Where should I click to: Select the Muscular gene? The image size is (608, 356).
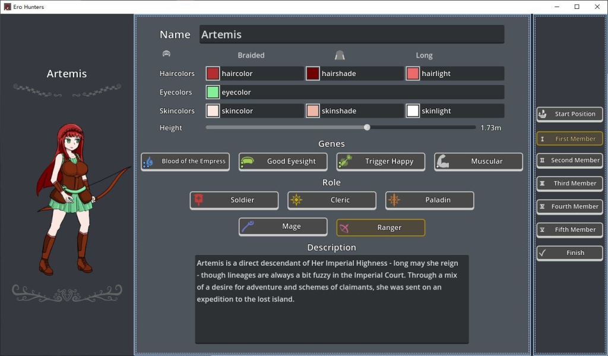pos(479,162)
